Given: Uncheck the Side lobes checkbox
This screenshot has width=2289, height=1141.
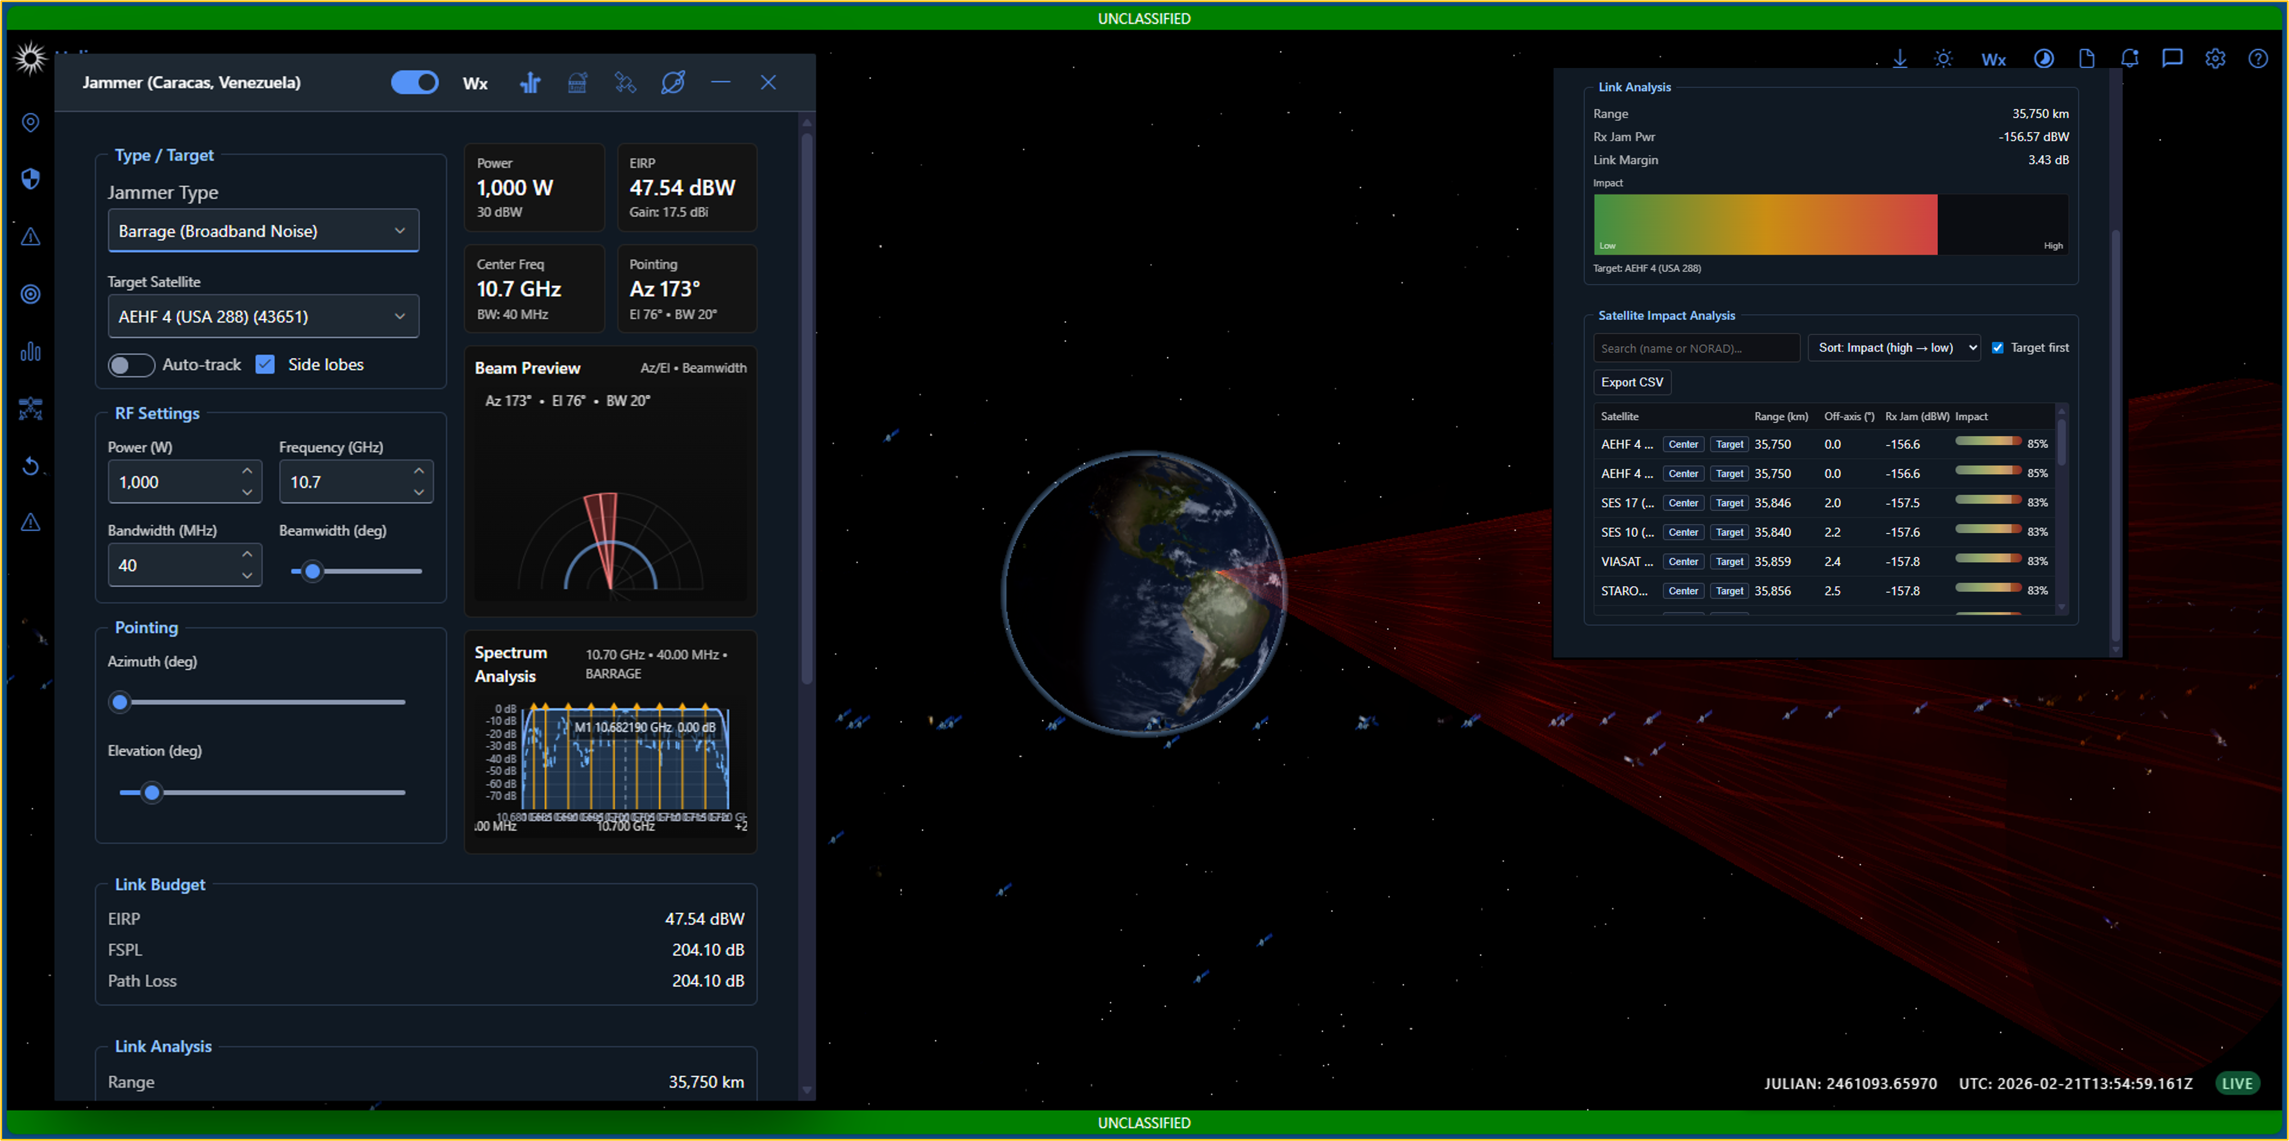Looking at the screenshot, I should (265, 364).
